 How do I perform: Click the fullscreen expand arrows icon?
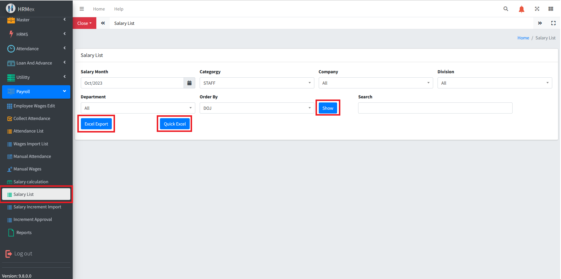537,9
